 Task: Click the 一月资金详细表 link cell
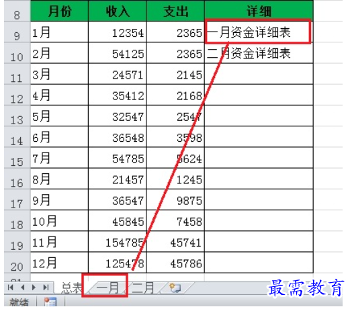tap(258, 32)
